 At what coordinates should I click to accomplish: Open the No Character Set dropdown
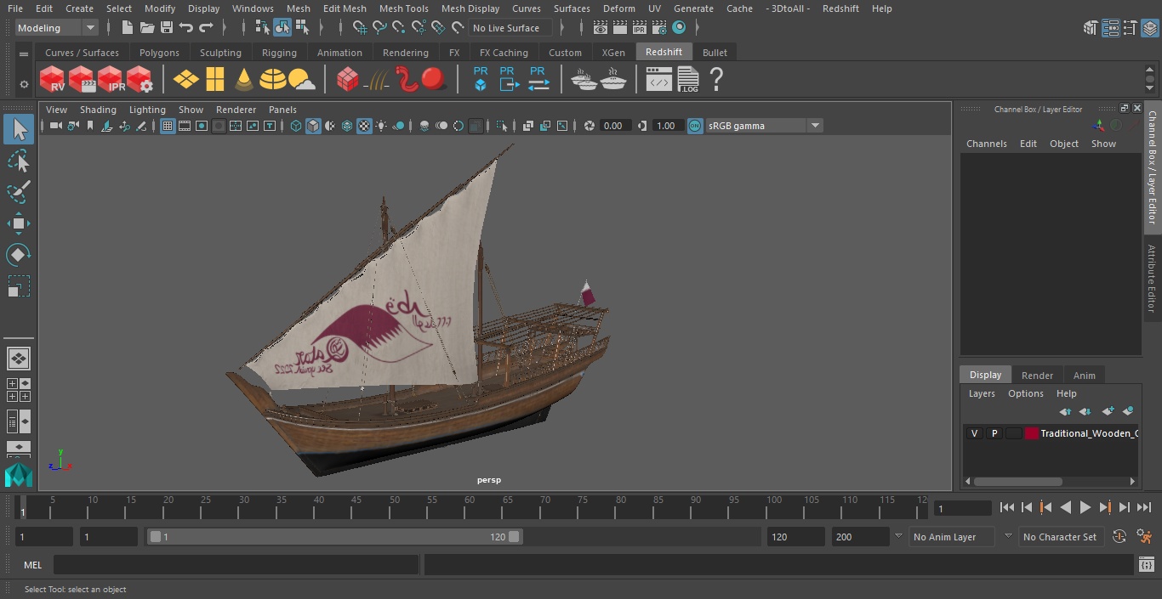[1060, 537]
